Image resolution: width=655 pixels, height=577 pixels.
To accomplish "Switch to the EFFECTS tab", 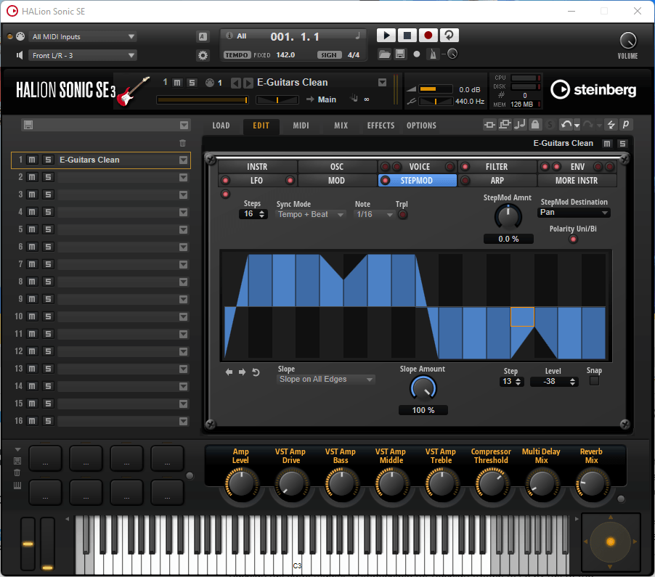I will (x=381, y=126).
